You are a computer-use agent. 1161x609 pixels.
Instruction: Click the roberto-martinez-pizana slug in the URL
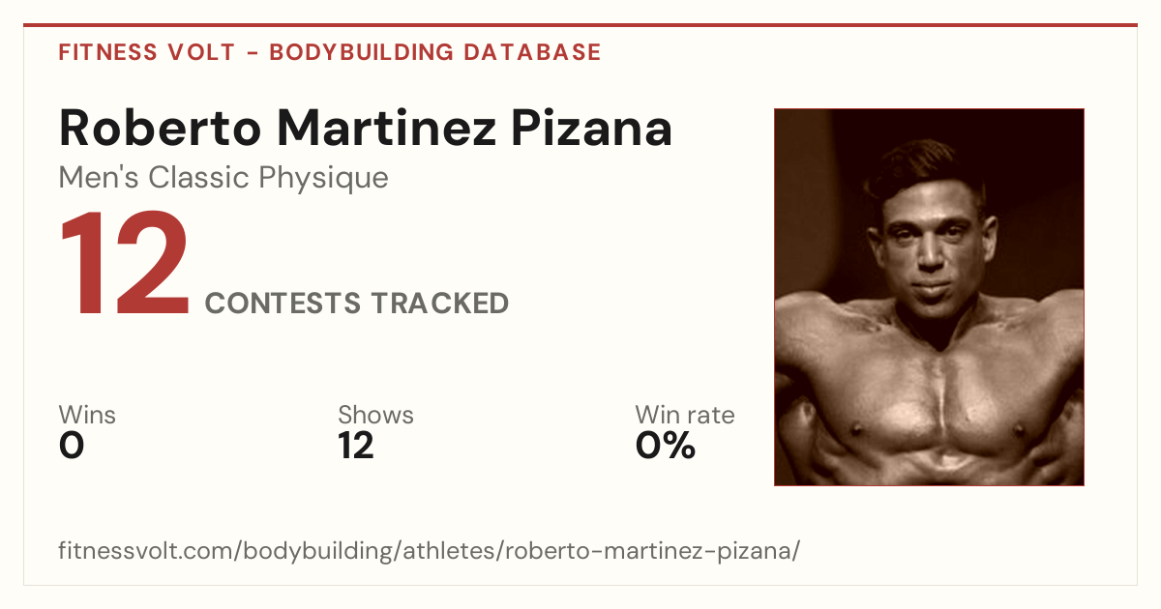(648, 552)
